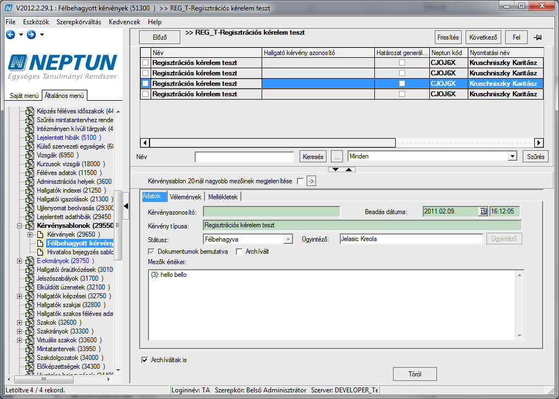Open the back arrow history dropdown
Viewport: 559px width, 399px height.
pyautogui.click(x=21, y=35)
